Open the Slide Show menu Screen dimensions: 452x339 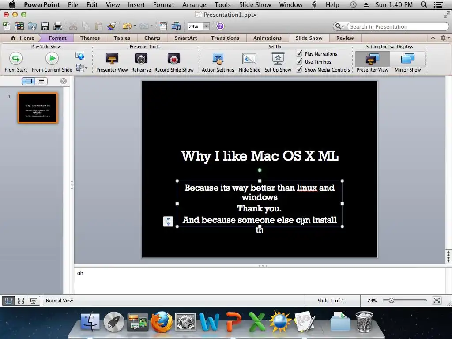[255, 4]
